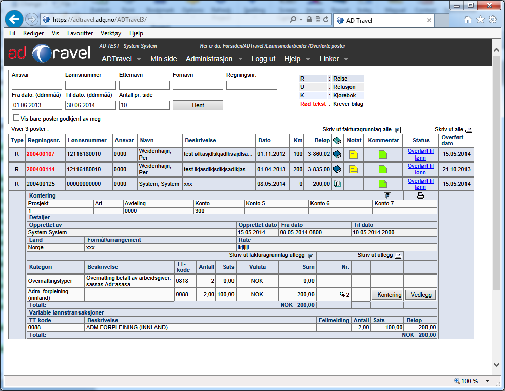Click the printer icon beside Skriv ut alle

click(469, 130)
